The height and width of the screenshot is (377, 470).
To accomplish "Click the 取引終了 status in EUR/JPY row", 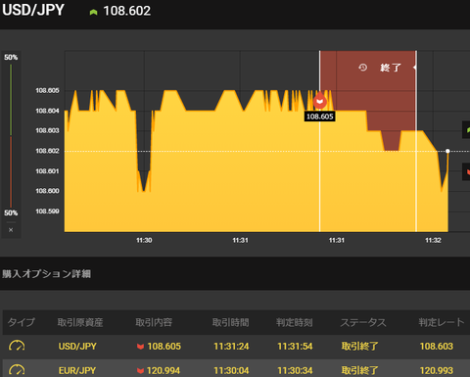I will pyautogui.click(x=359, y=371).
